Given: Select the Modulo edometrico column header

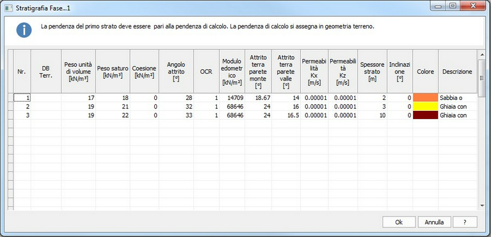Looking at the screenshot, I should 232,71.
